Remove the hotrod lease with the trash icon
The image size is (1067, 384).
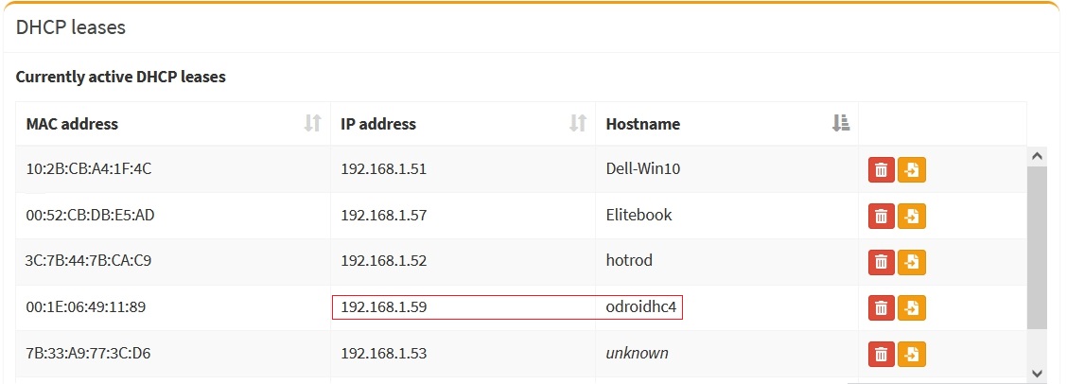coord(881,261)
